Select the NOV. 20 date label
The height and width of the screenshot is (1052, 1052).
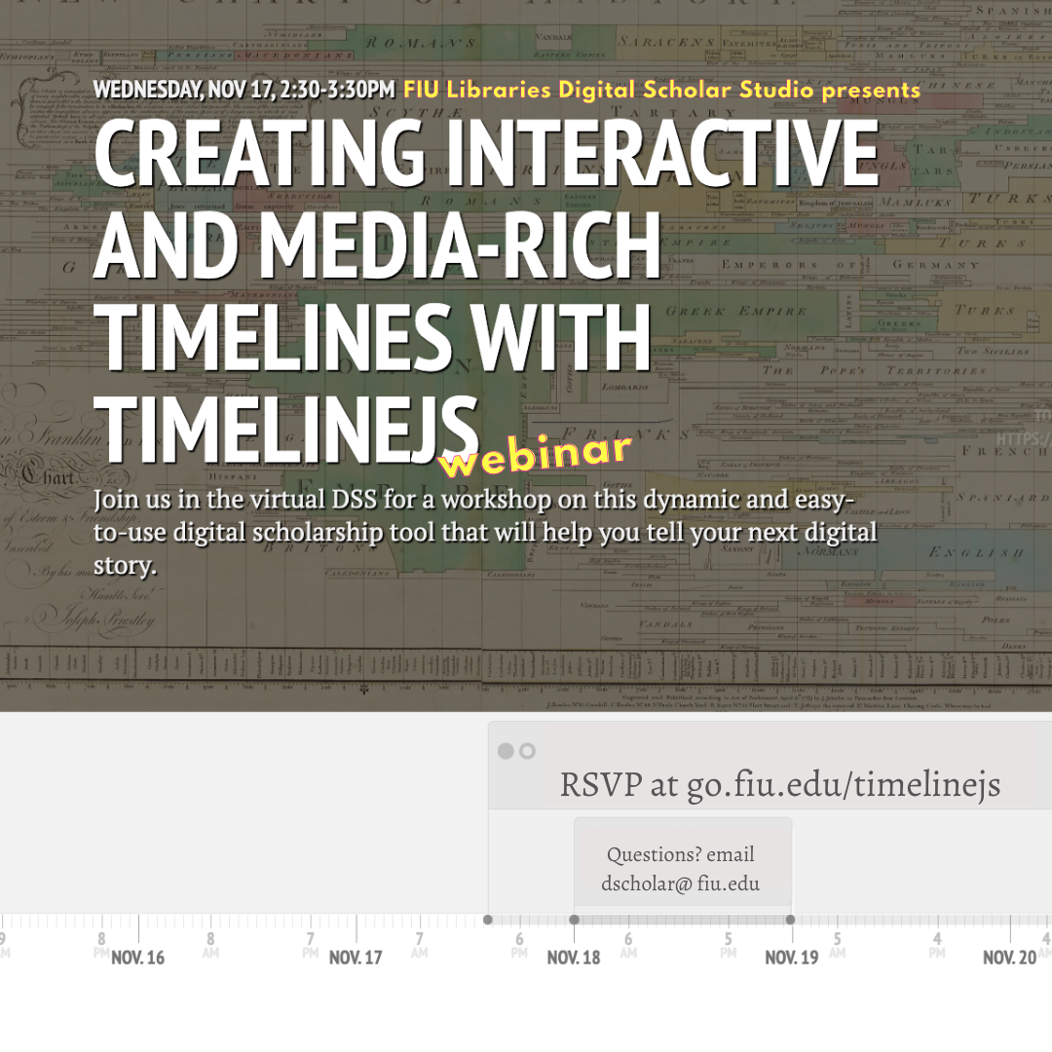click(x=1010, y=957)
